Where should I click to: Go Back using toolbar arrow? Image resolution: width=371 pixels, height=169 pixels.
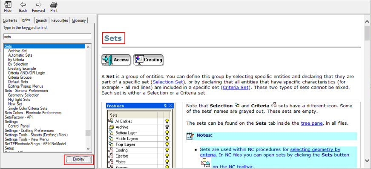[23, 7]
